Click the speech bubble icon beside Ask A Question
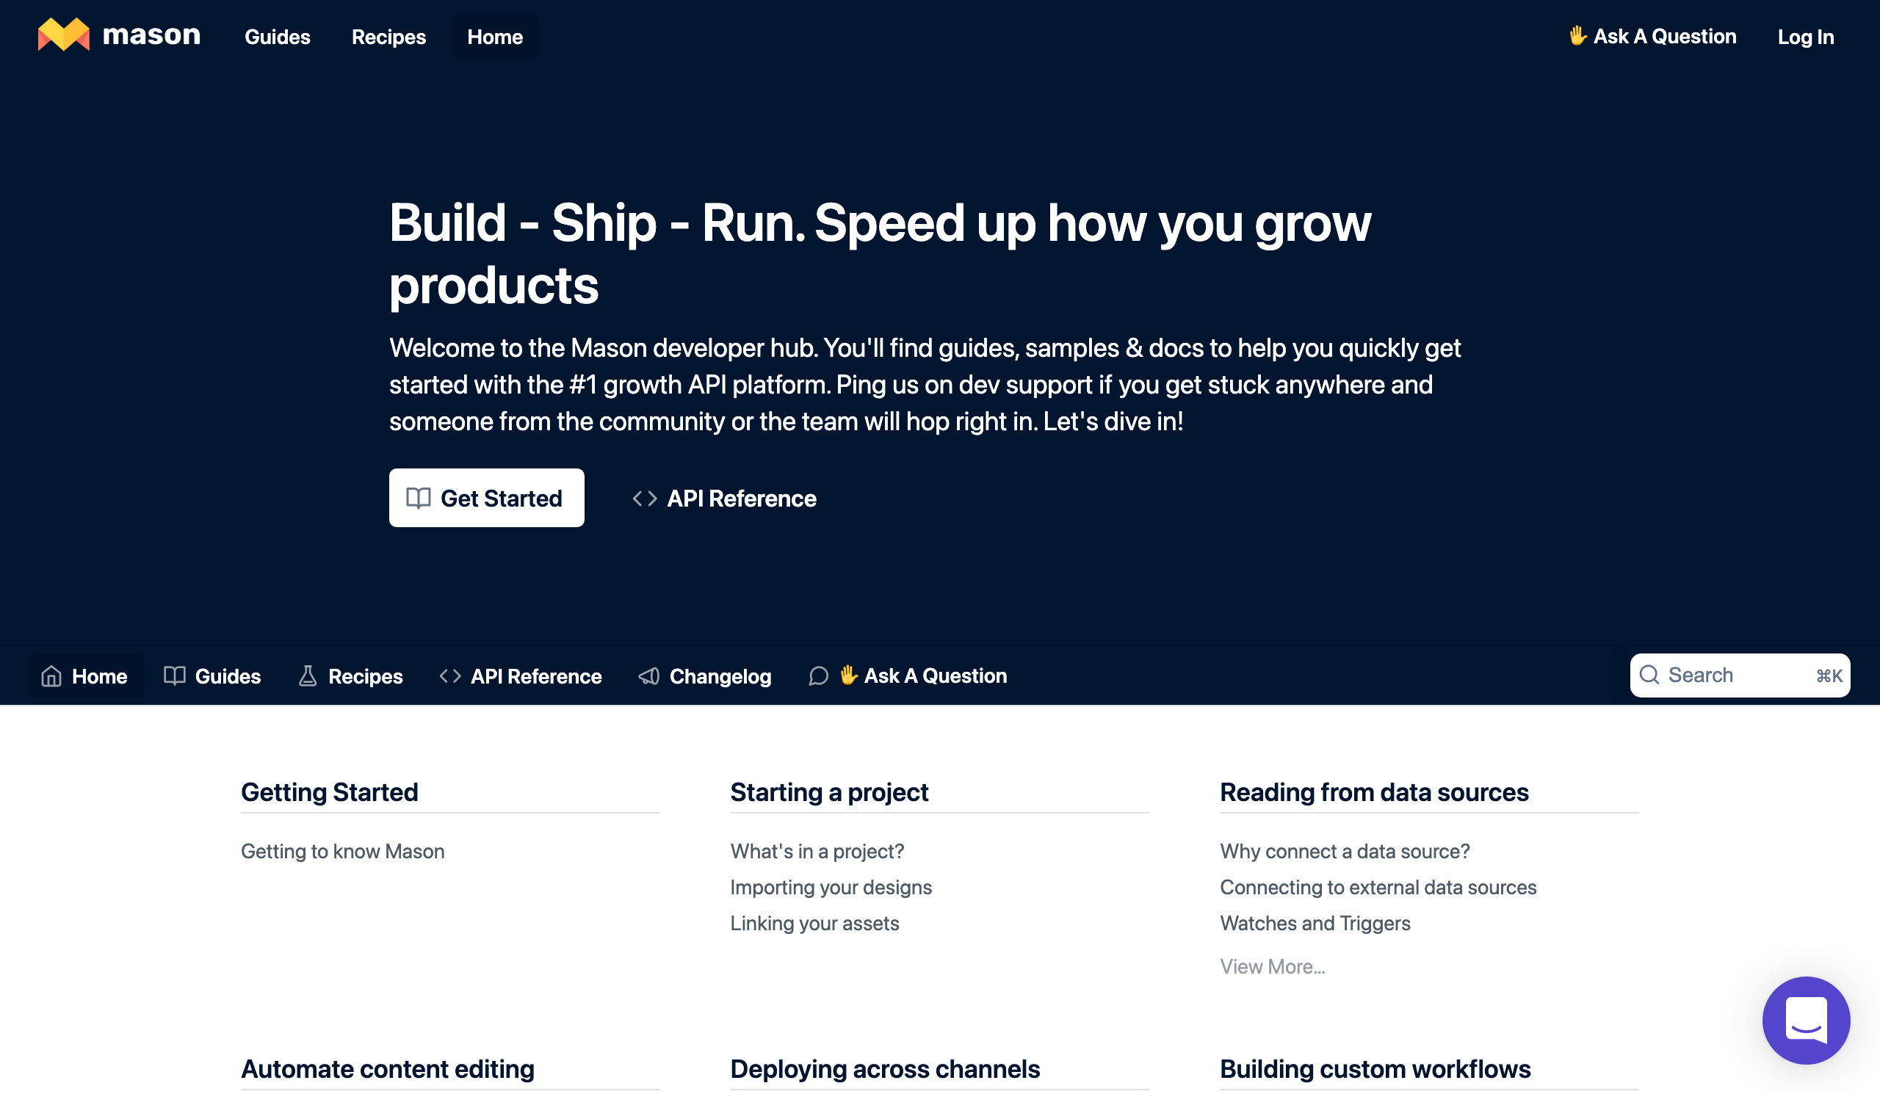1880x1094 pixels. 818,675
